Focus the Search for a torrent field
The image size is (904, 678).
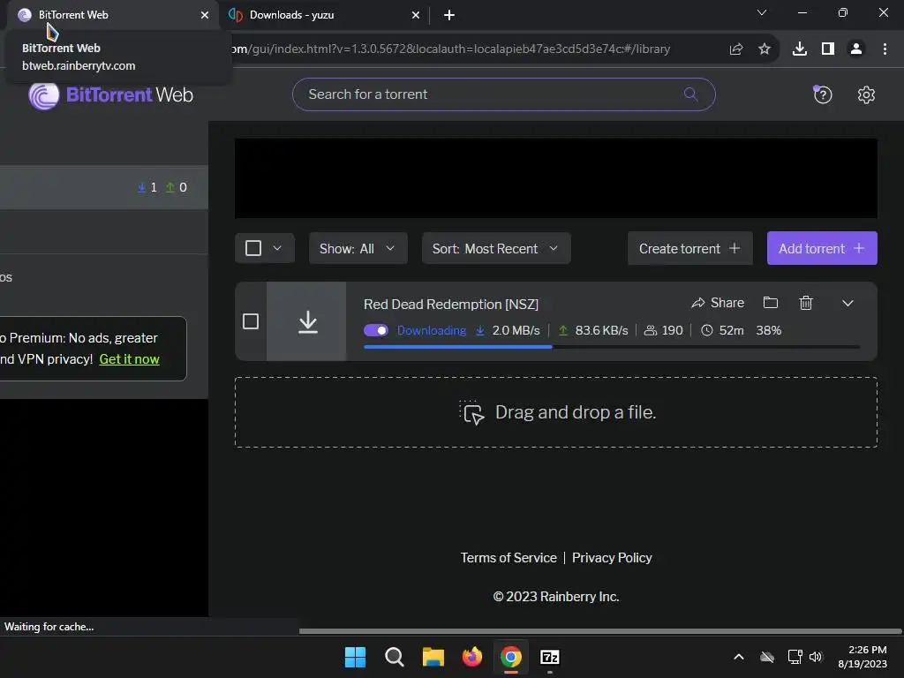point(504,94)
